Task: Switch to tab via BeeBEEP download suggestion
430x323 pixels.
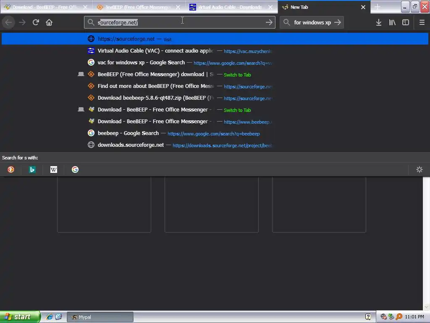Action: pyautogui.click(x=215, y=74)
